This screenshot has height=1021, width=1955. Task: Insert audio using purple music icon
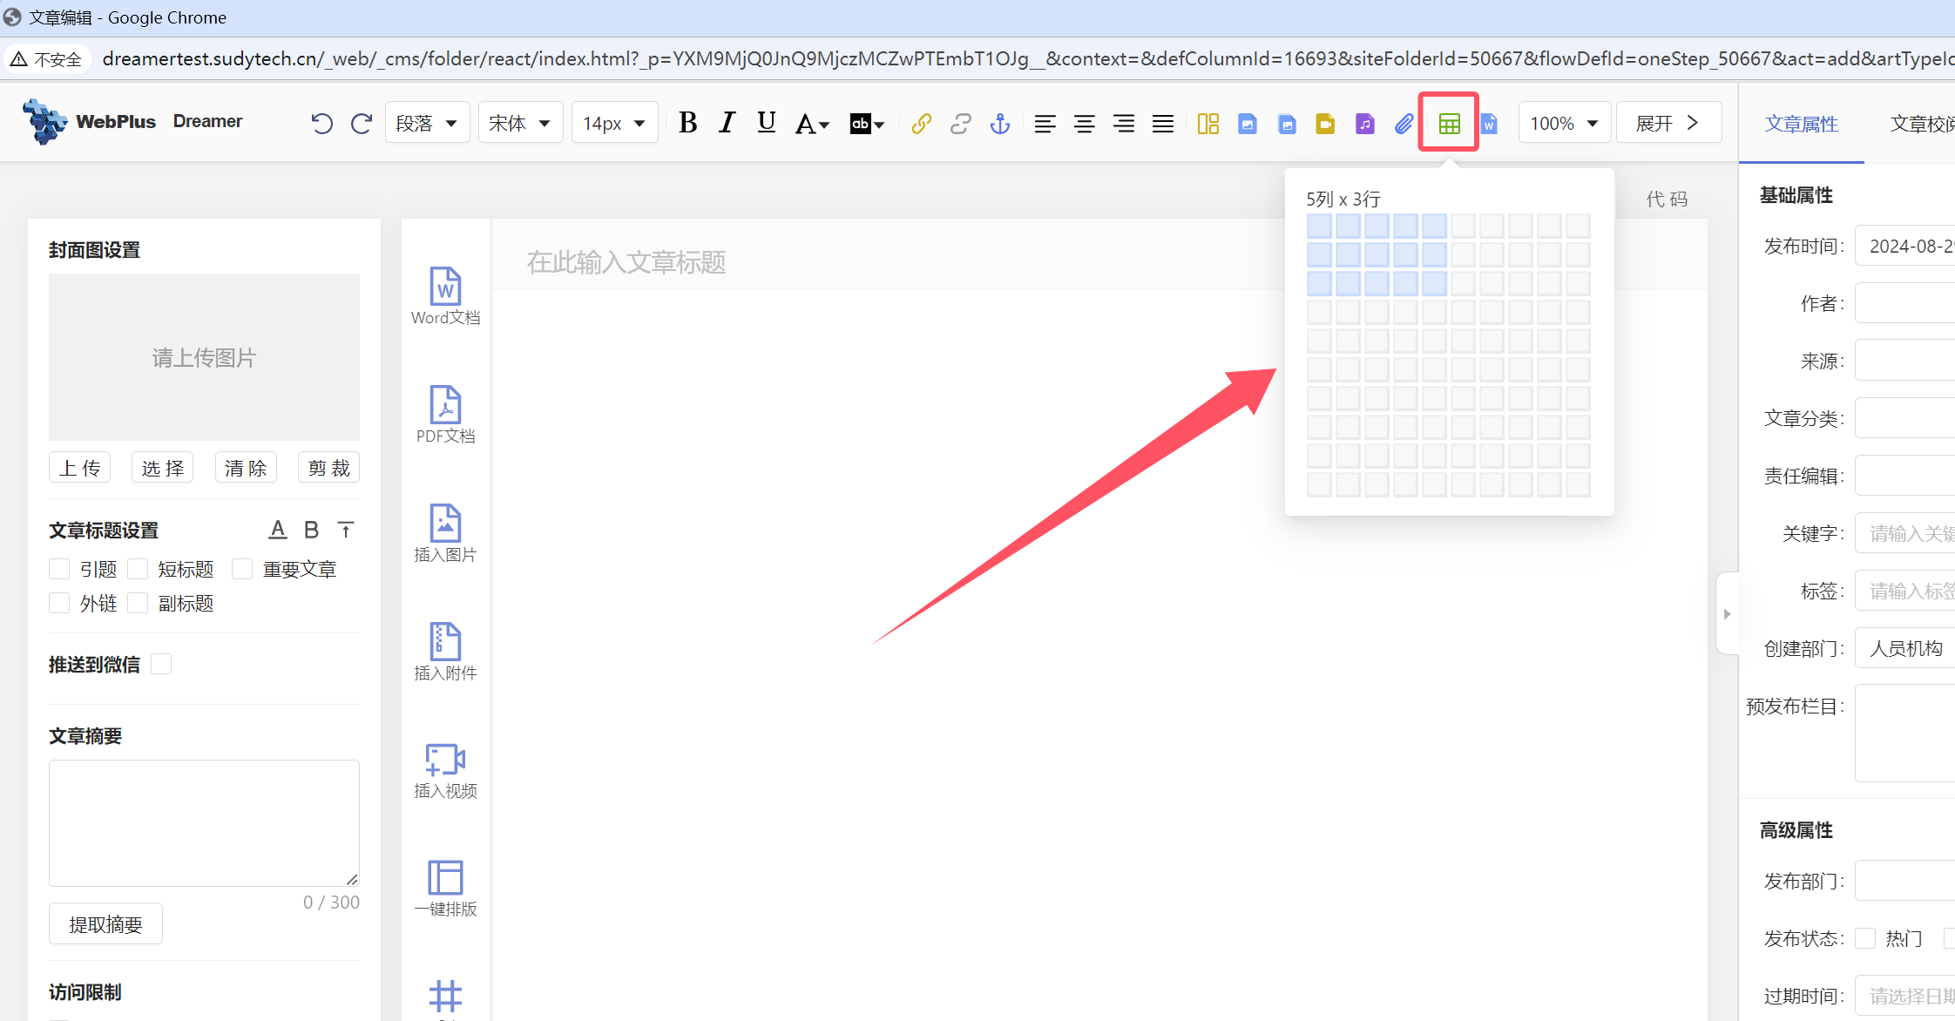point(1364,124)
